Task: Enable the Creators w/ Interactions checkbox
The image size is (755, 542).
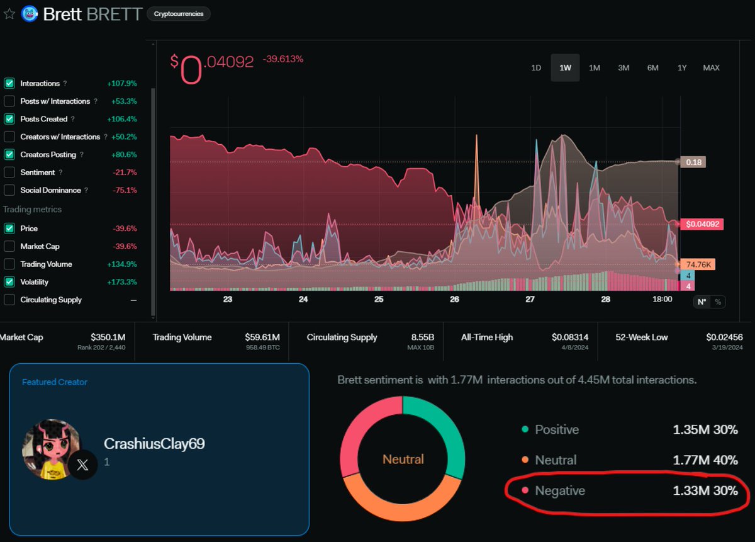Action: [9, 137]
